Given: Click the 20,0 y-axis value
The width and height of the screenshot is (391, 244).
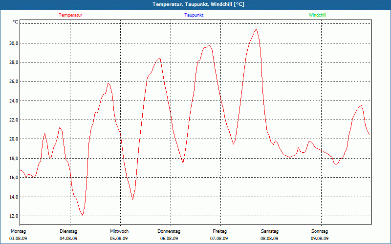Looking at the screenshot, I should (14, 139).
